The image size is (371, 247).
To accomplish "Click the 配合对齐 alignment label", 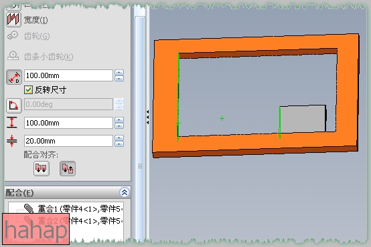I will [41, 155].
